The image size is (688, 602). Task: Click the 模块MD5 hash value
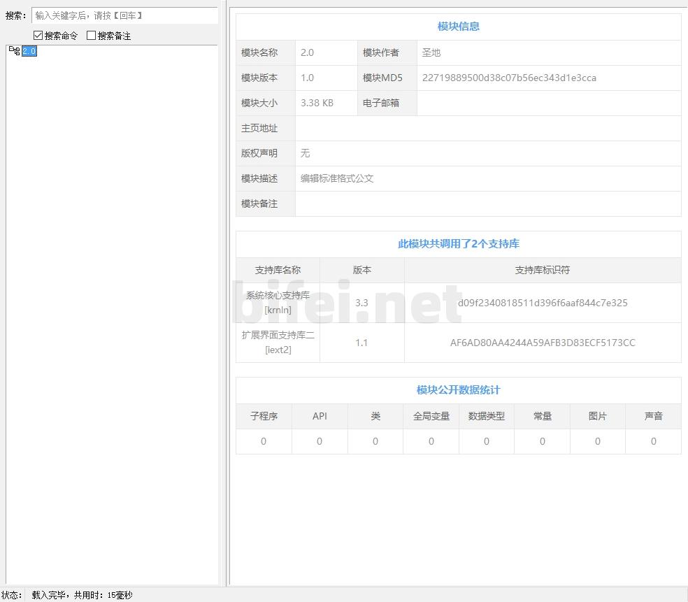click(x=509, y=78)
